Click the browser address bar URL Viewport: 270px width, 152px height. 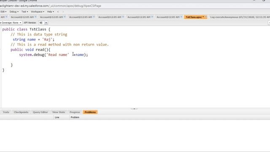coord(51,6)
